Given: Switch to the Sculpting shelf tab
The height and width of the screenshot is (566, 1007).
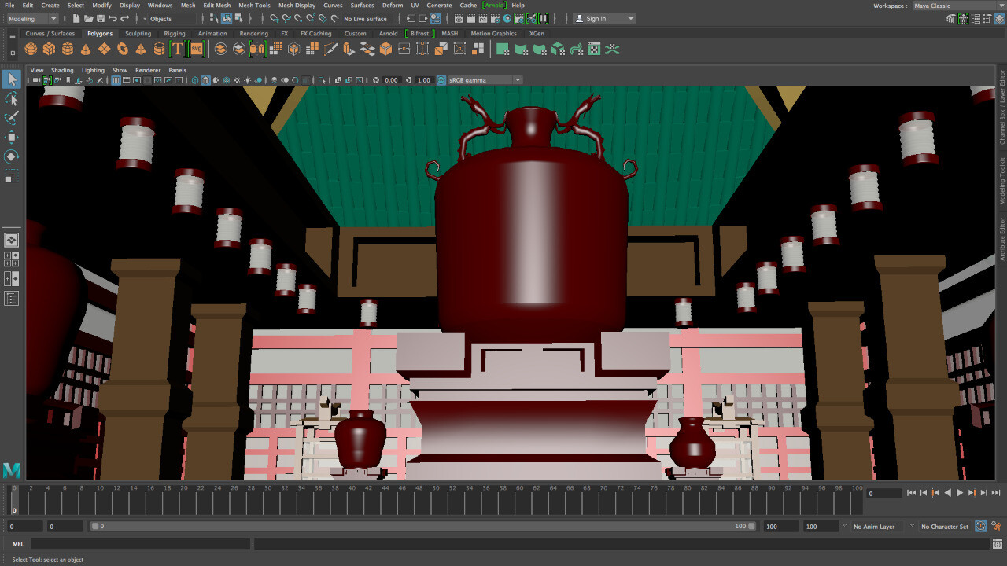Looking at the screenshot, I should (x=138, y=33).
